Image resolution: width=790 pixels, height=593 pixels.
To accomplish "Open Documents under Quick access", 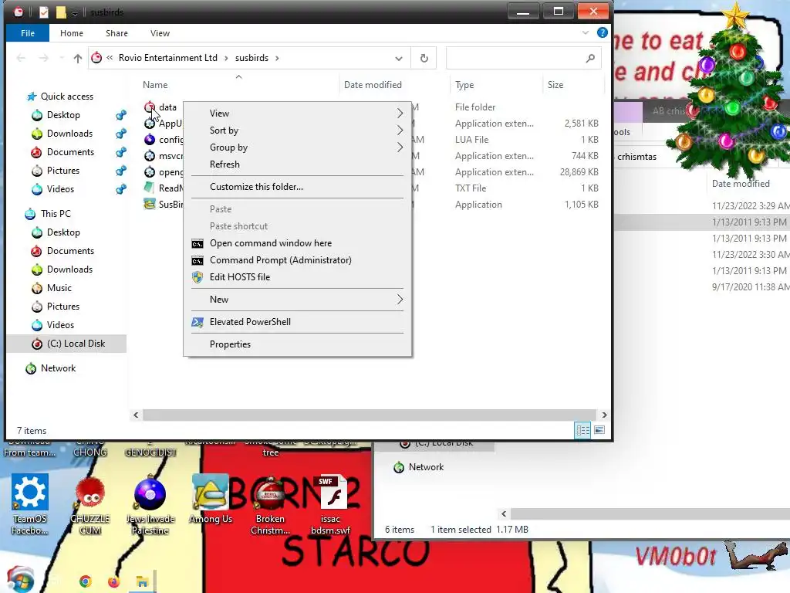I will pos(70,152).
